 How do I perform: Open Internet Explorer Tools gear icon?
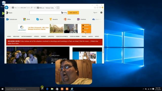100,8
